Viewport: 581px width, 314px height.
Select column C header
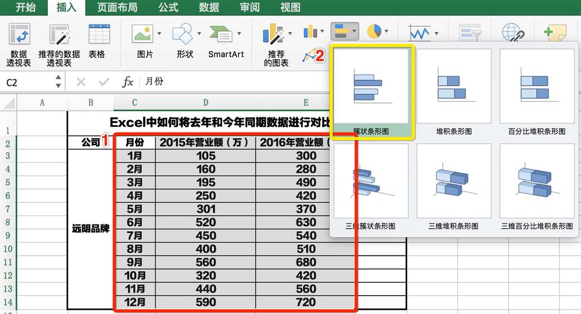click(x=134, y=102)
